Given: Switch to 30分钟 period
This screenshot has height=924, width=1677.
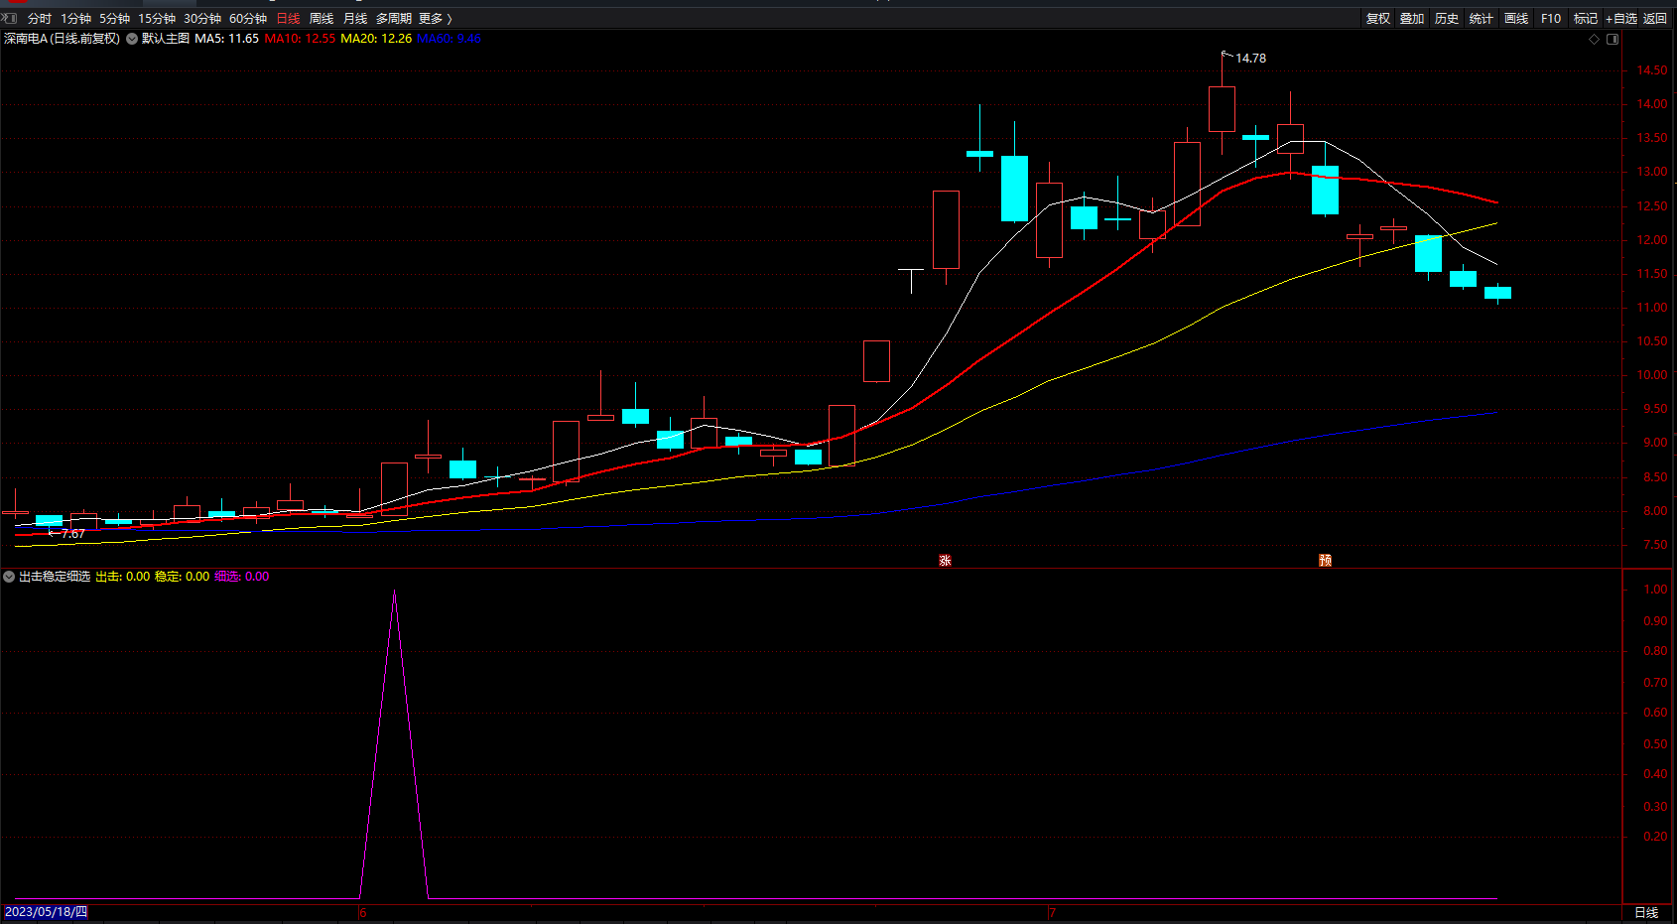Looking at the screenshot, I should click(x=202, y=19).
